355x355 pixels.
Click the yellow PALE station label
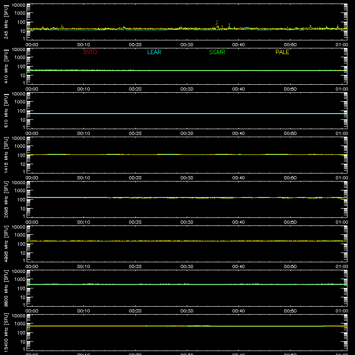tap(282, 52)
